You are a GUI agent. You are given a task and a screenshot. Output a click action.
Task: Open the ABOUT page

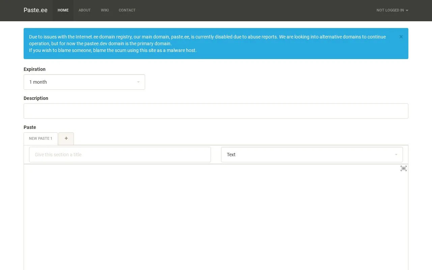click(x=85, y=10)
